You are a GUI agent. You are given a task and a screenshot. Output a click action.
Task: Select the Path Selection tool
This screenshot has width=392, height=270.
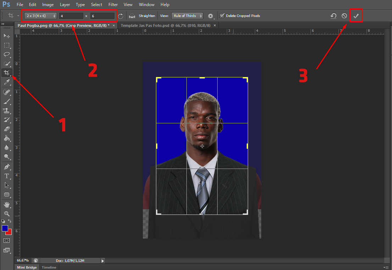7,185
